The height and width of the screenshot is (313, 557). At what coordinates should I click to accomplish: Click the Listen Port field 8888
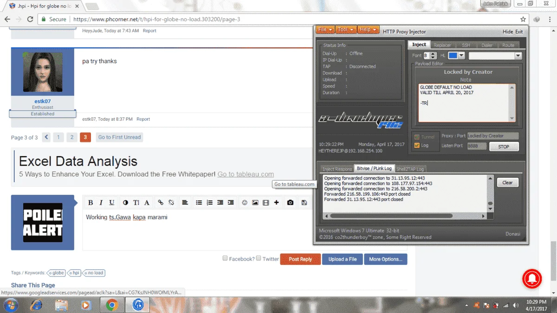[x=477, y=146]
